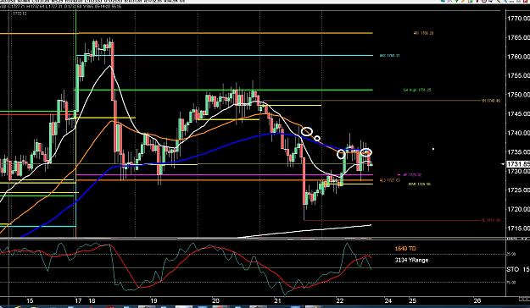
Task: Click date 18 on the time axis
Action: click(92, 300)
